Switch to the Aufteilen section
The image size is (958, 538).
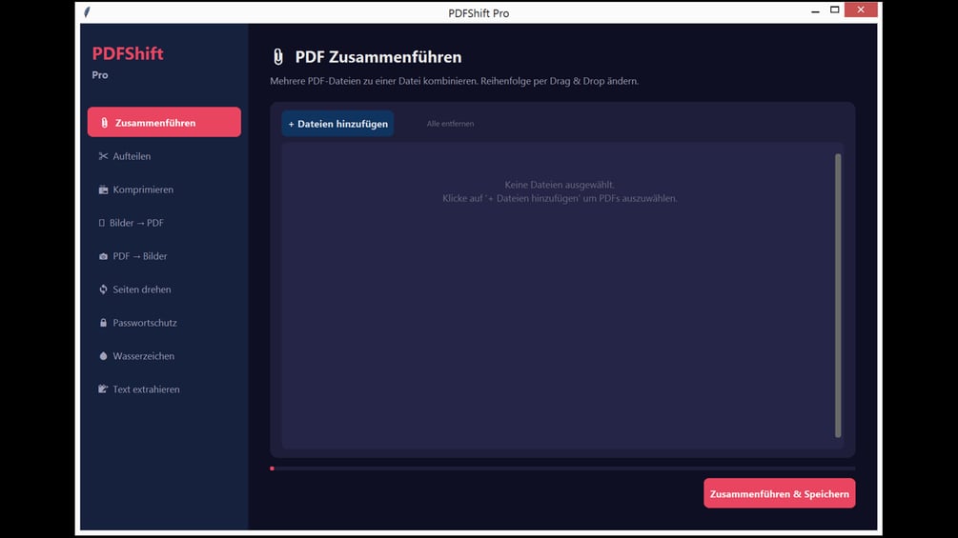point(164,156)
